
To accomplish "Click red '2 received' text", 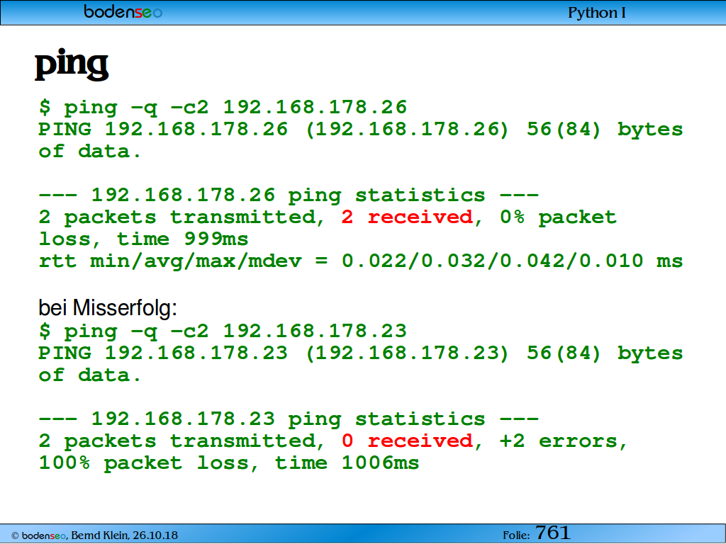I will tap(408, 217).
